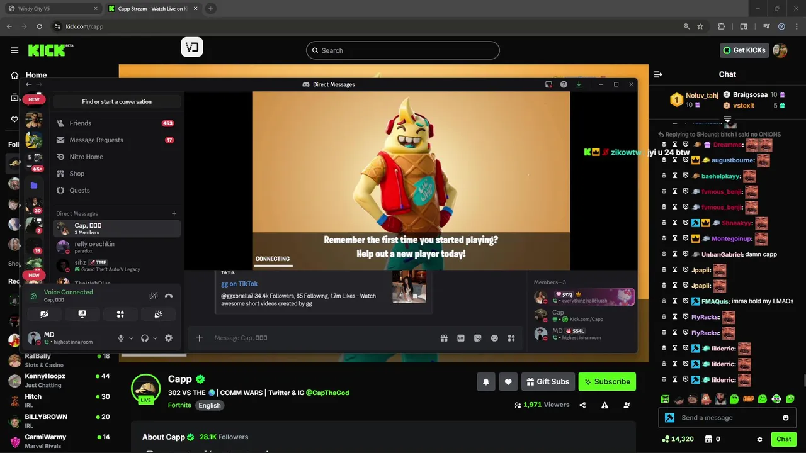
Task: Open attachment plus button in Discord message bar
Action: [199, 338]
